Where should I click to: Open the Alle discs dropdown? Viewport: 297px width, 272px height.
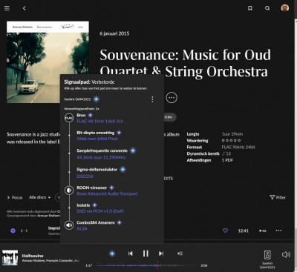tap(39, 197)
